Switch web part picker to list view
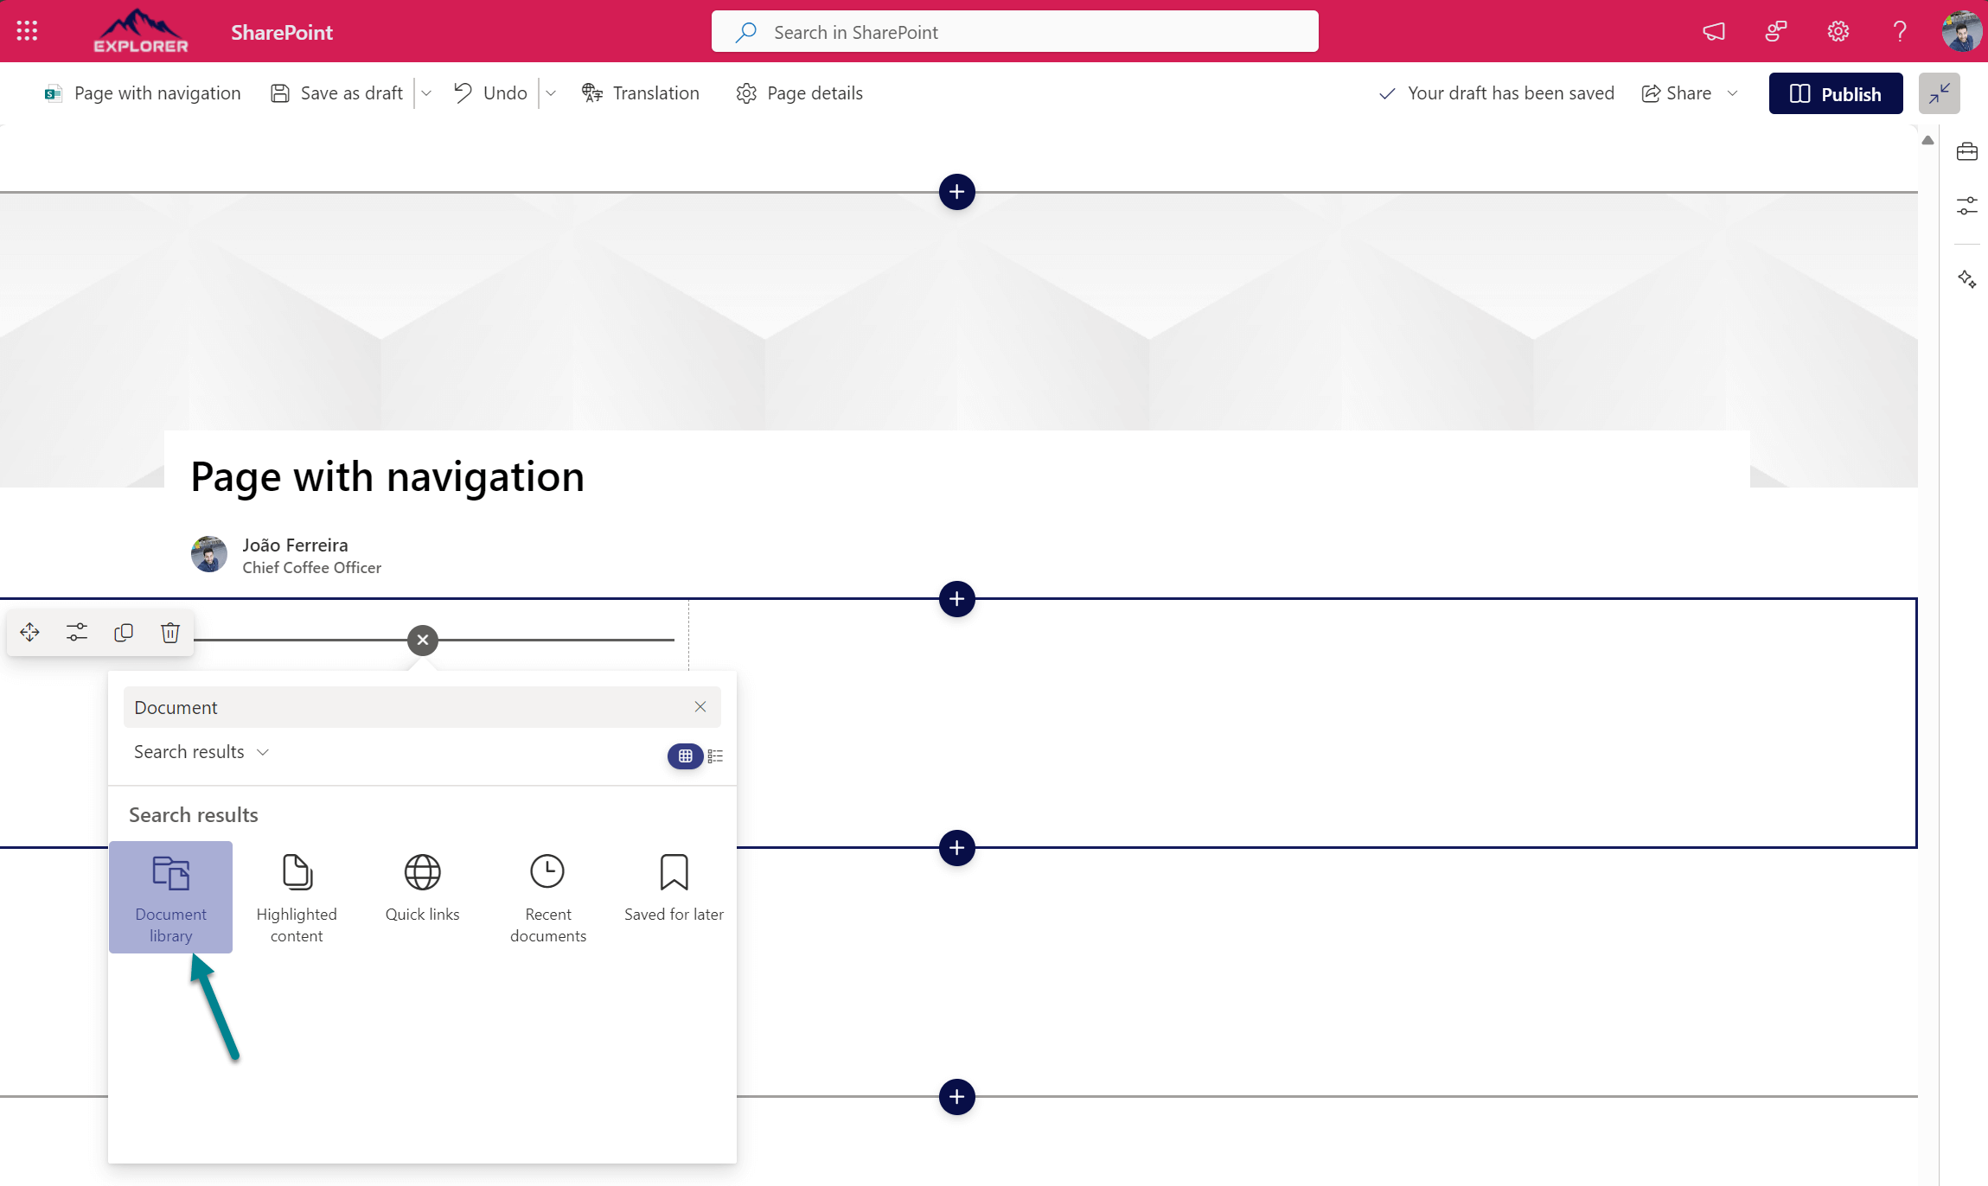Viewport: 1988px width, 1186px height. 715,756
